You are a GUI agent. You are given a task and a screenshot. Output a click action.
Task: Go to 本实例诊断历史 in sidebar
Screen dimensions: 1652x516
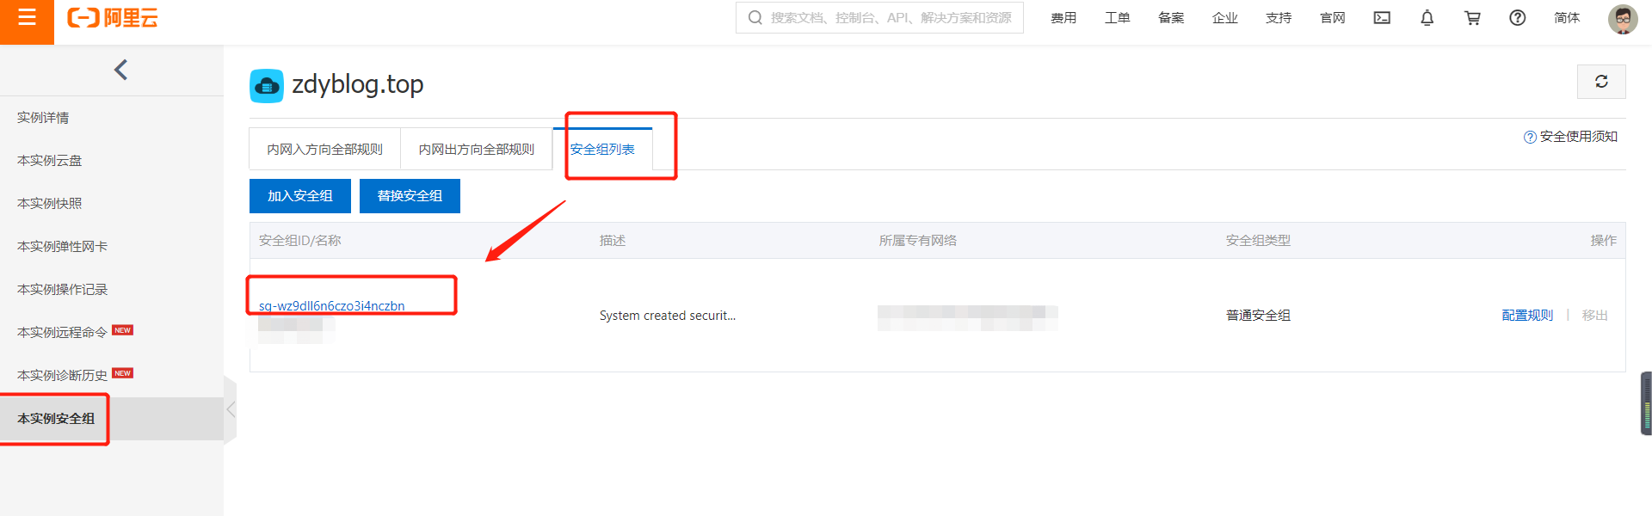point(63,376)
